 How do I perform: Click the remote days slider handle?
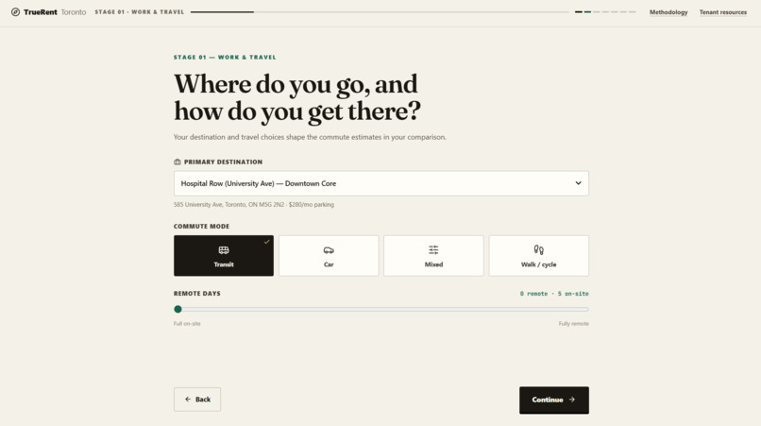coord(178,309)
